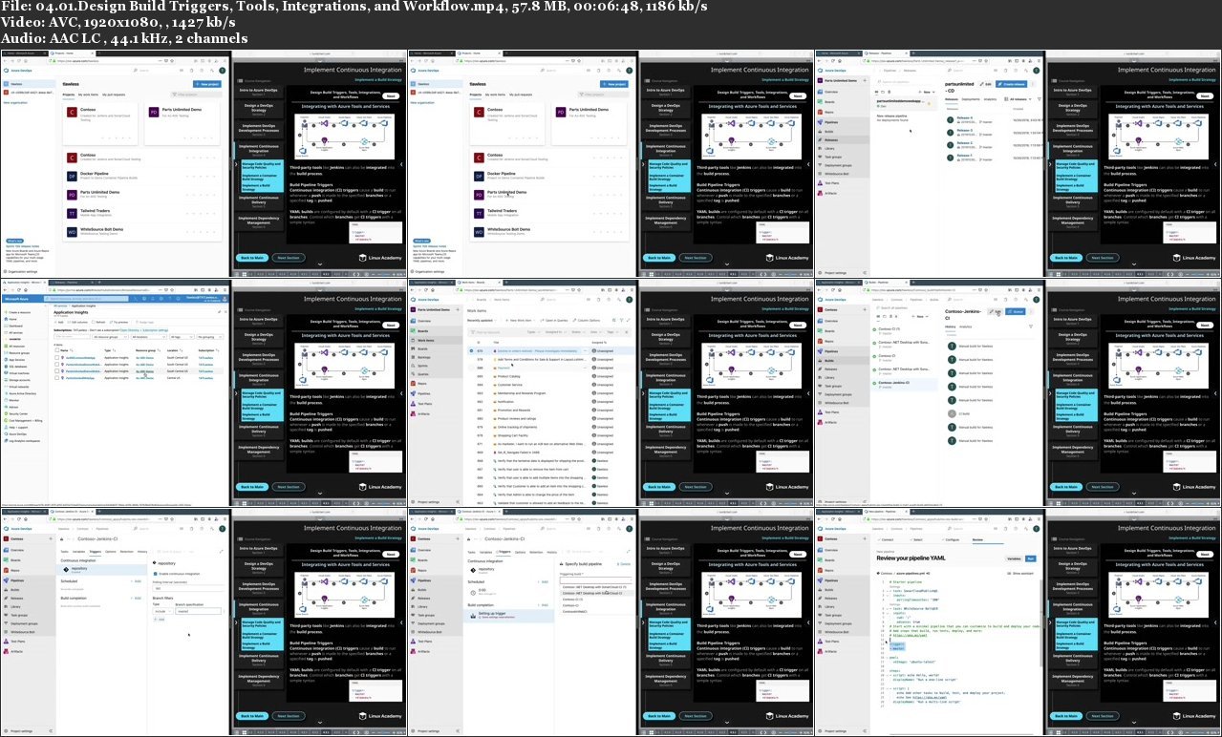Viewport: 1222px width, 737px height.
Task: Open All resource groups filter in Application Insights frame
Action: point(110,337)
